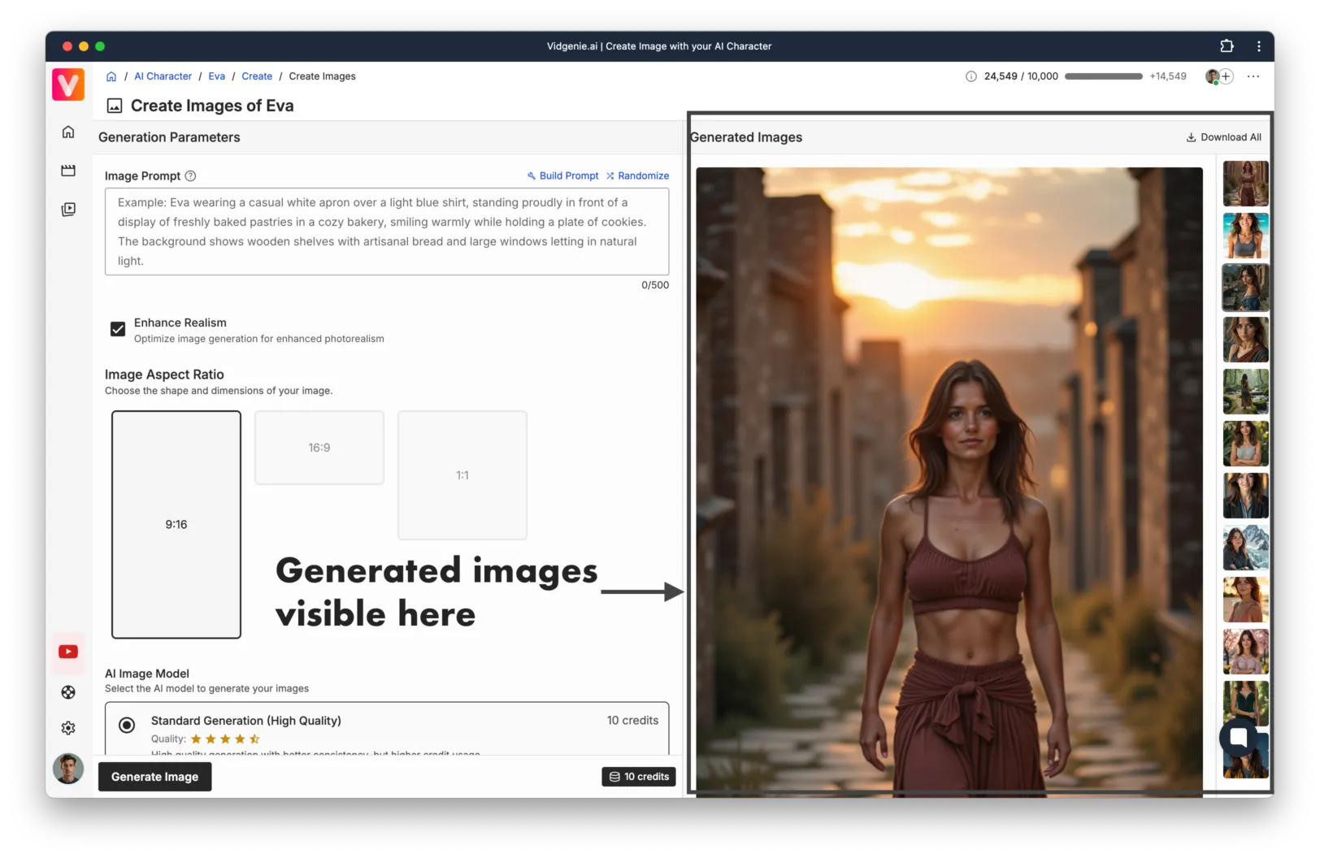This screenshot has height=858, width=1320.
Task: Select fourth thumbnail close-up portrait
Action: [1245, 340]
